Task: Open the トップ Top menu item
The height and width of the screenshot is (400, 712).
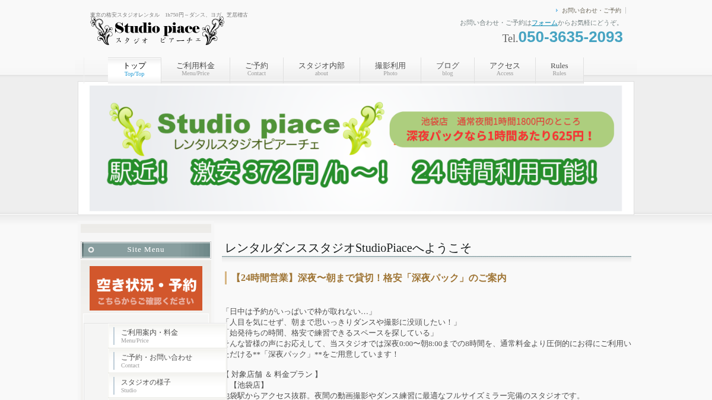Action: tap(135, 69)
